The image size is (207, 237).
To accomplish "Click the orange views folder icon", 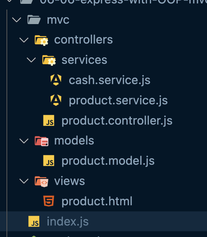I will (x=41, y=182).
